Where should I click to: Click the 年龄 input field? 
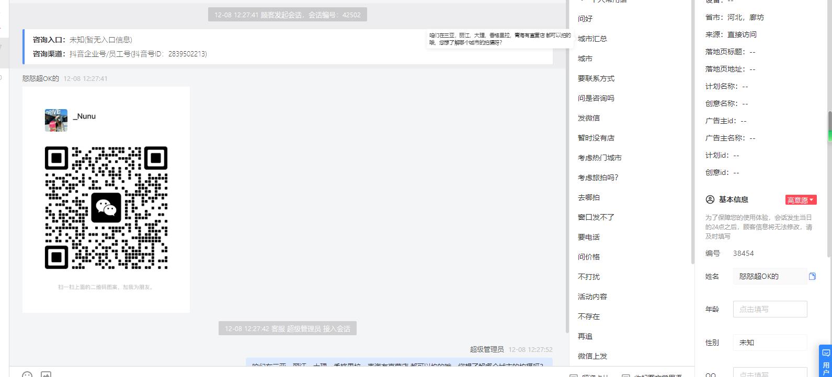pos(770,309)
